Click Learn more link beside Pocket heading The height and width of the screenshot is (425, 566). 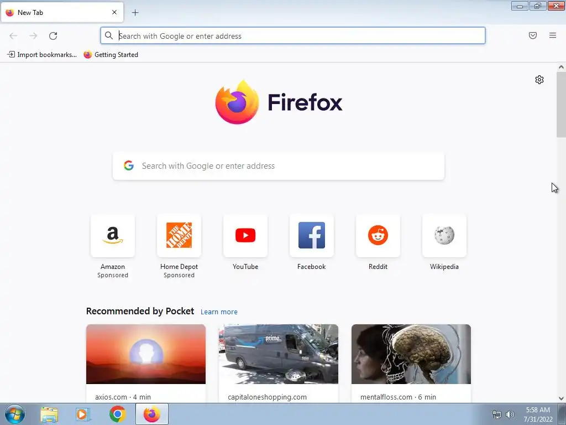click(219, 312)
